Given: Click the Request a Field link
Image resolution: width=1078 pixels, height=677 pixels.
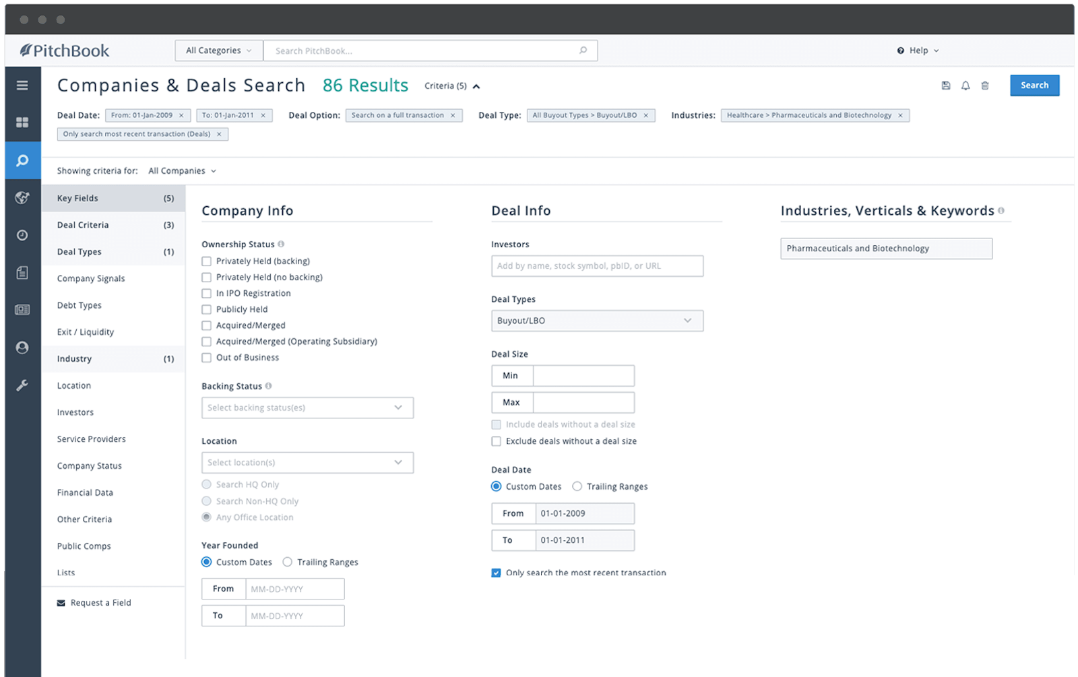Looking at the screenshot, I should (100, 603).
